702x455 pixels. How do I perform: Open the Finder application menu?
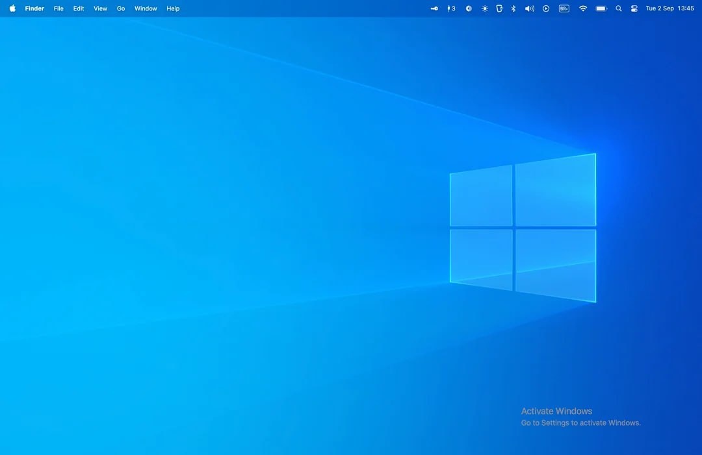click(x=34, y=8)
